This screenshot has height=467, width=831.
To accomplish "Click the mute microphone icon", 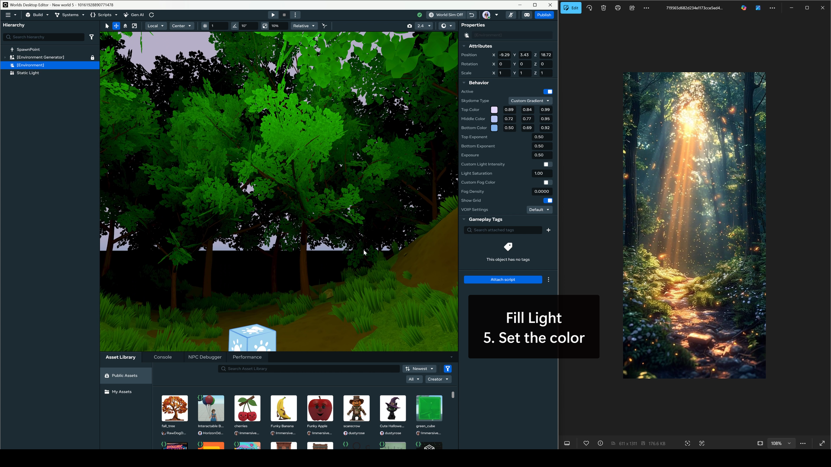I will pos(511,15).
